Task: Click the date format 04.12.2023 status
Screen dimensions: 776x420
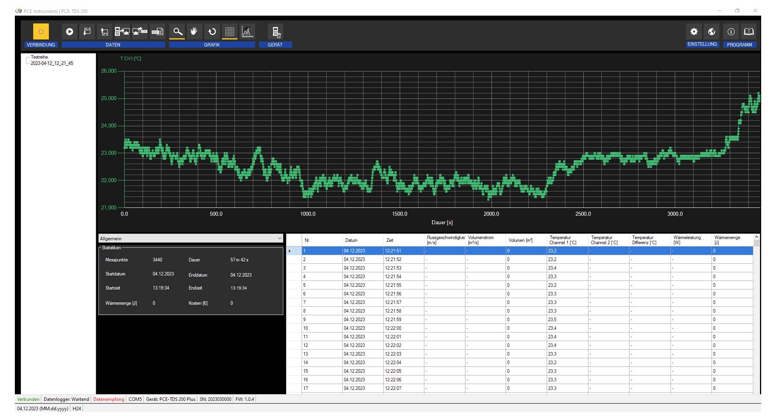Action: [x=43, y=409]
